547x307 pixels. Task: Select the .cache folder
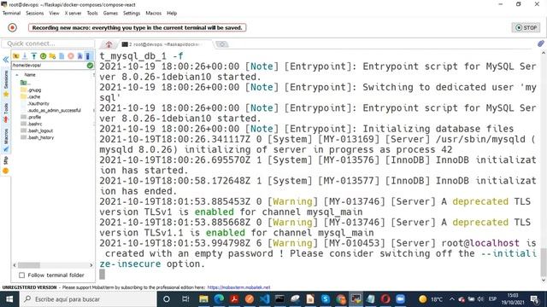pos(31,96)
